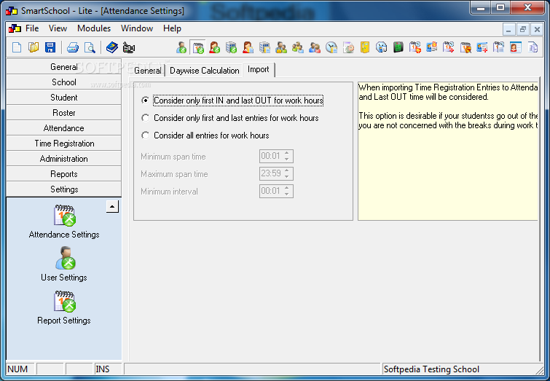The width and height of the screenshot is (550, 381).
Task: Click the Open folder toolbar icon
Action: [34, 47]
